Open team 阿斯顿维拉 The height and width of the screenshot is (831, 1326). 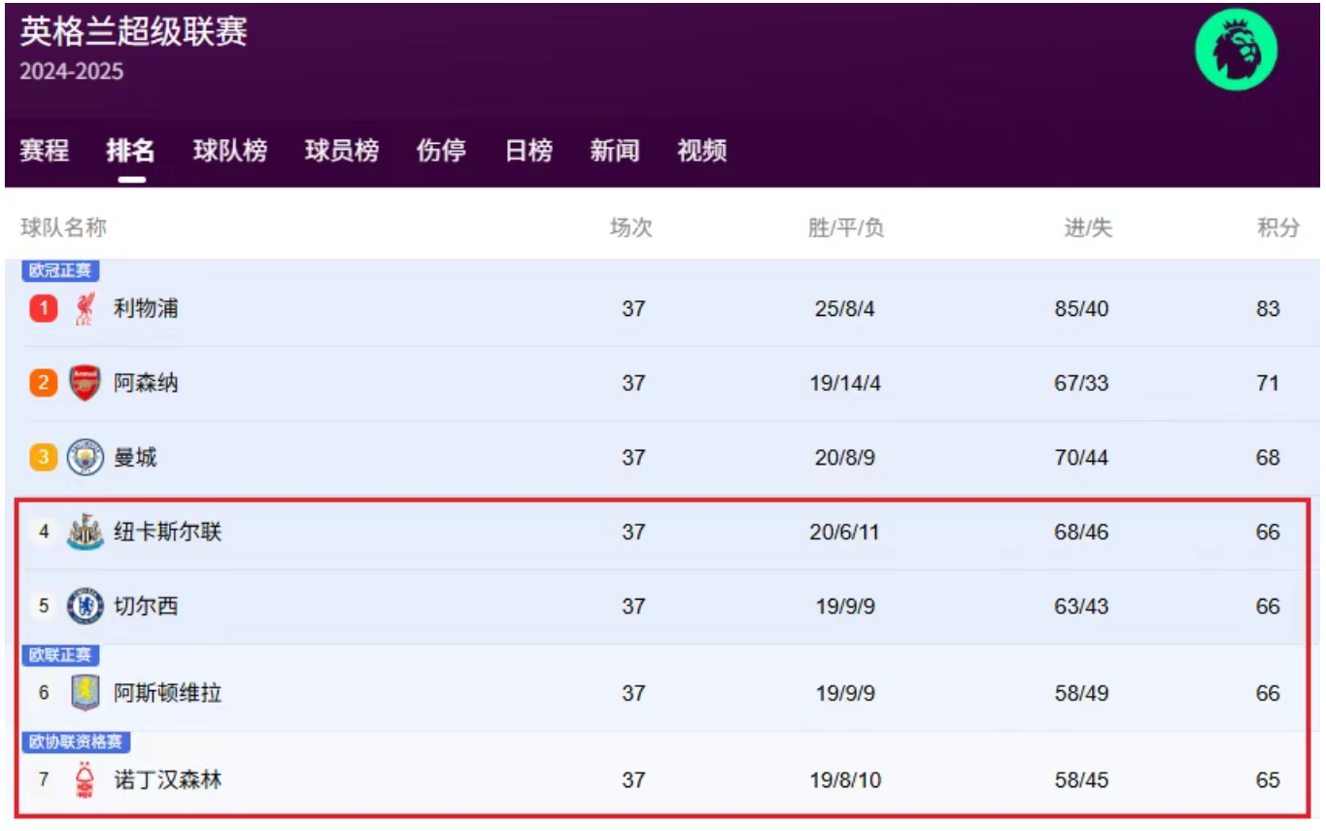point(168,693)
